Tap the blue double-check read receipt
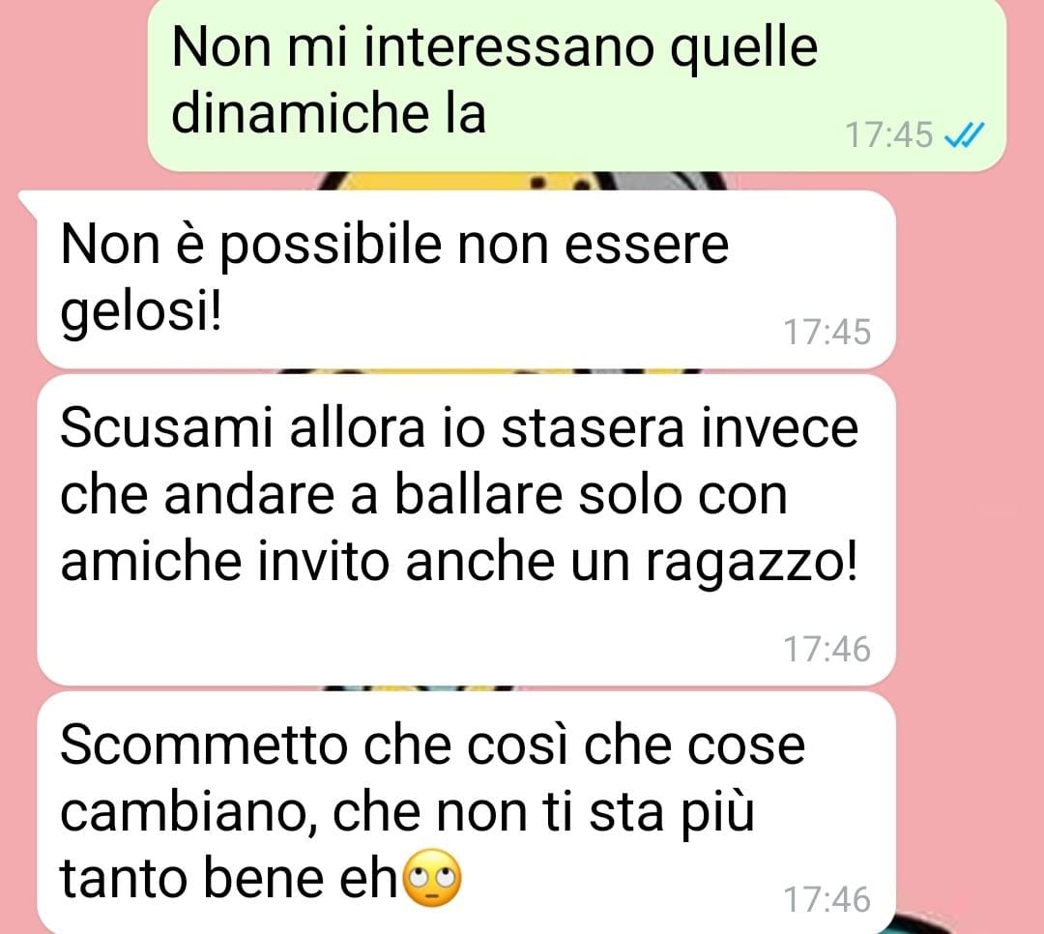Image resolution: width=1044 pixels, height=934 pixels. click(x=964, y=135)
